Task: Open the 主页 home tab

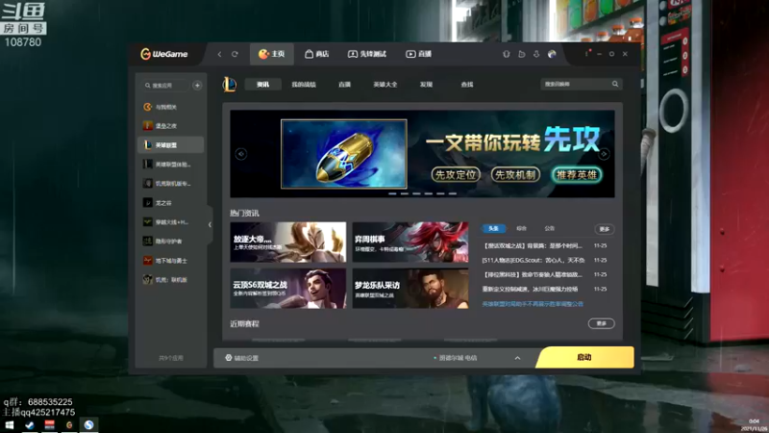Action: point(272,54)
